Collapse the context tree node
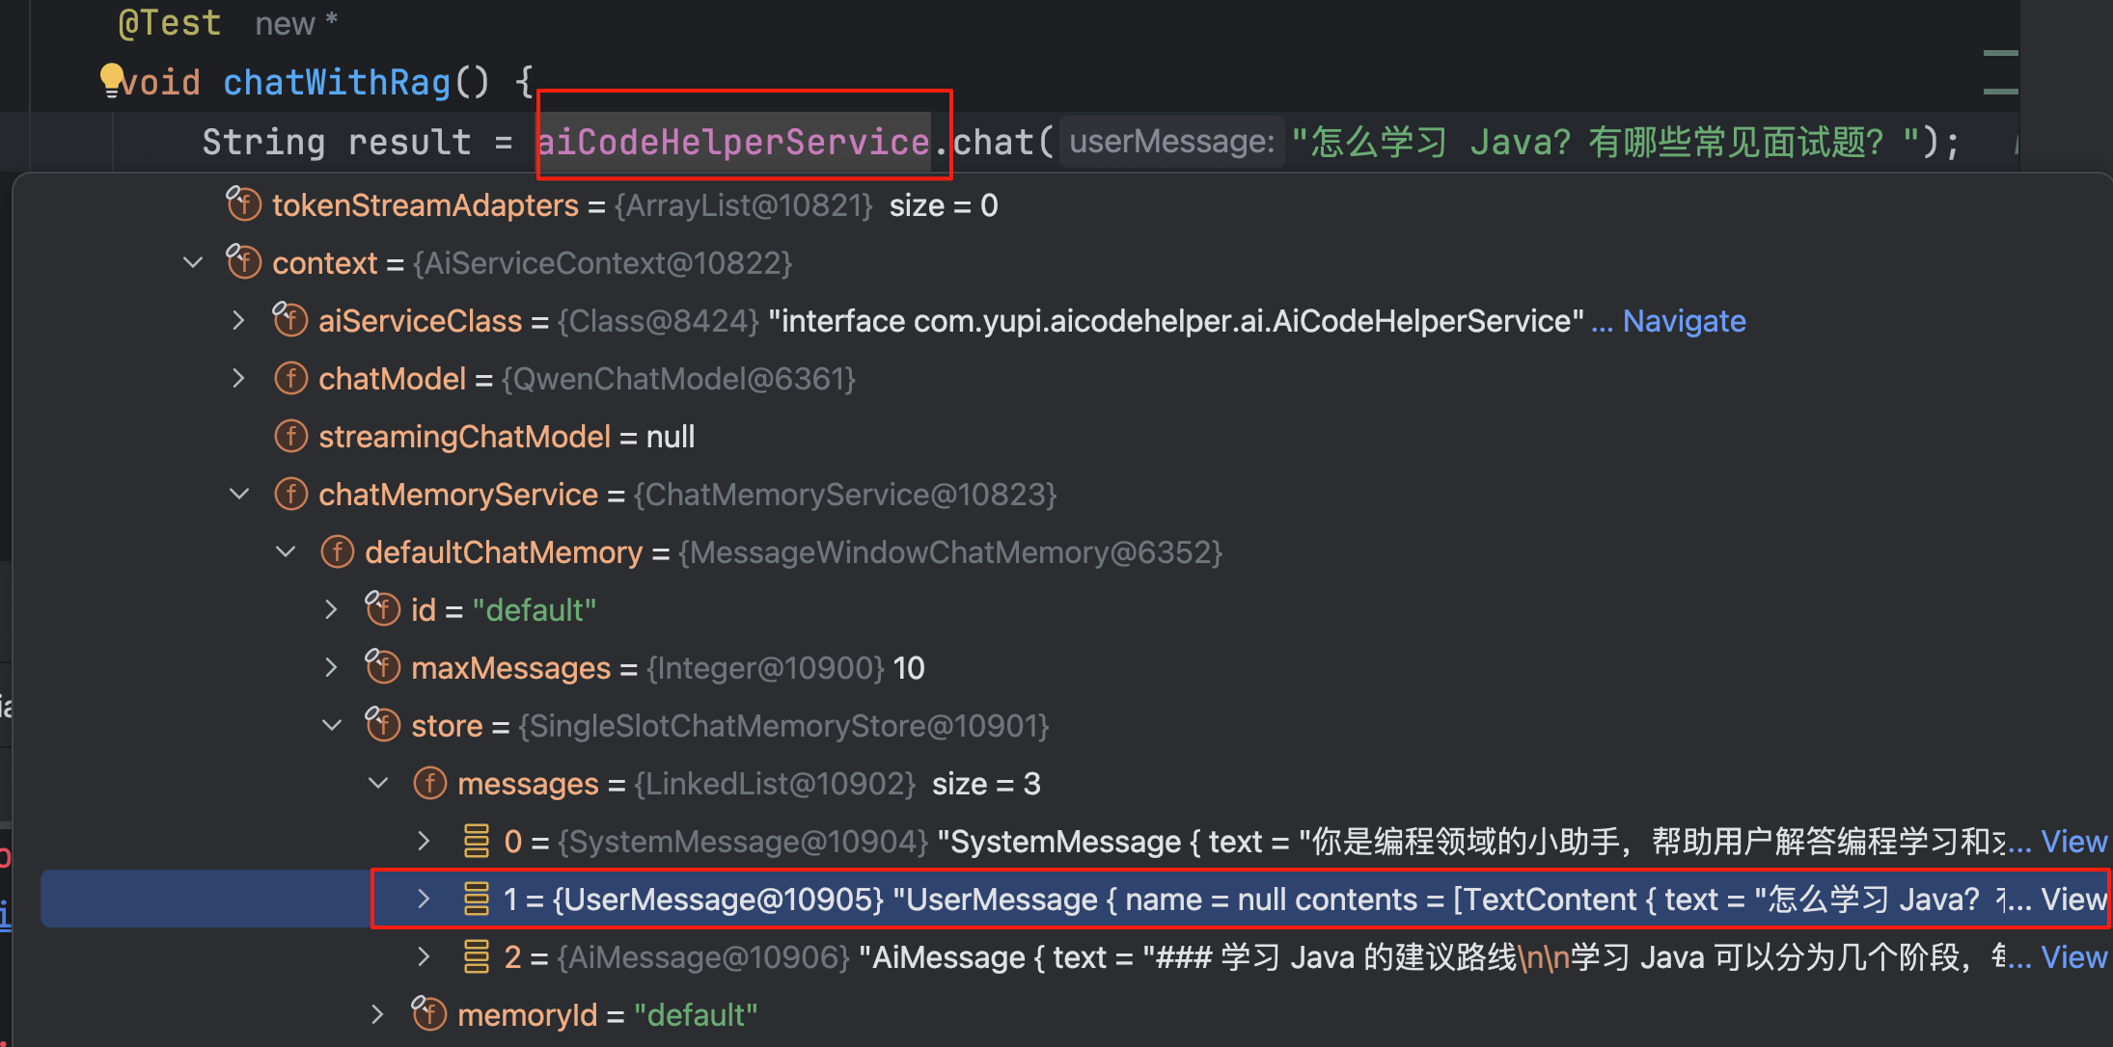2113x1047 pixels. 191,261
